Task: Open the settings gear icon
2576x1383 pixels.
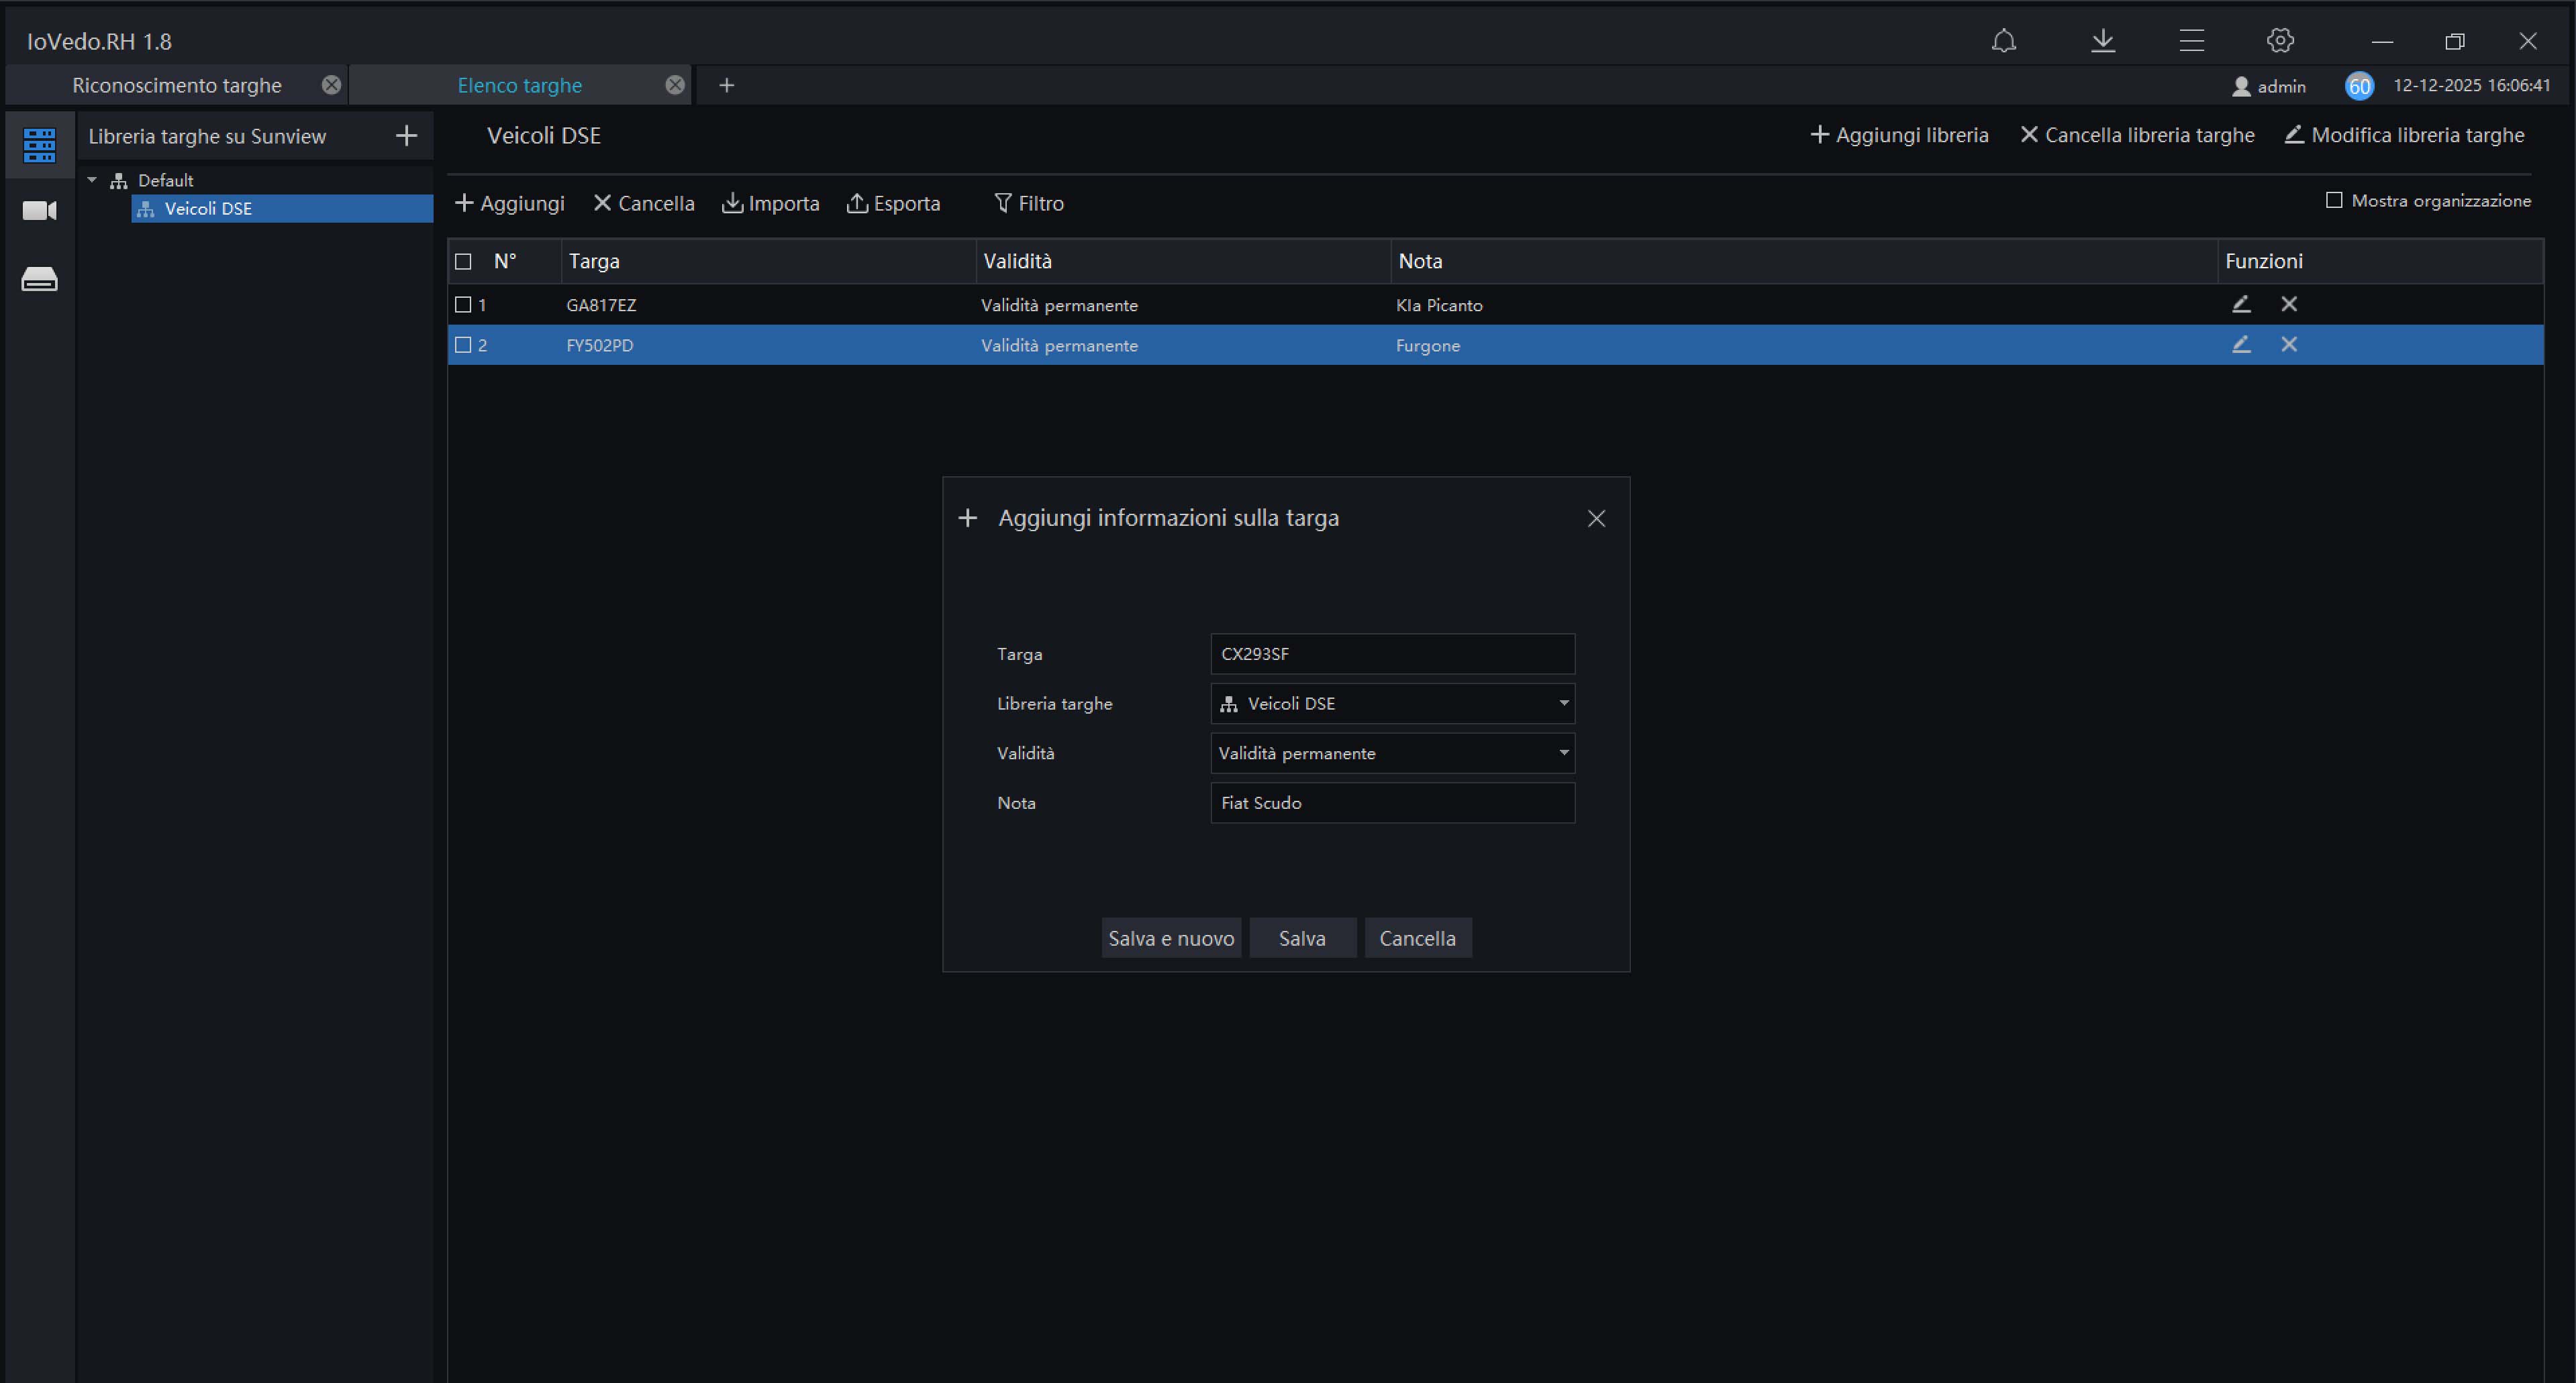Action: click(2279, 41)
